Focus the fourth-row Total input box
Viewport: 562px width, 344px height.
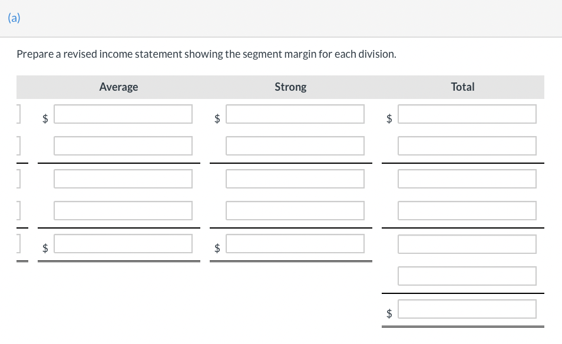click(467, 211)
